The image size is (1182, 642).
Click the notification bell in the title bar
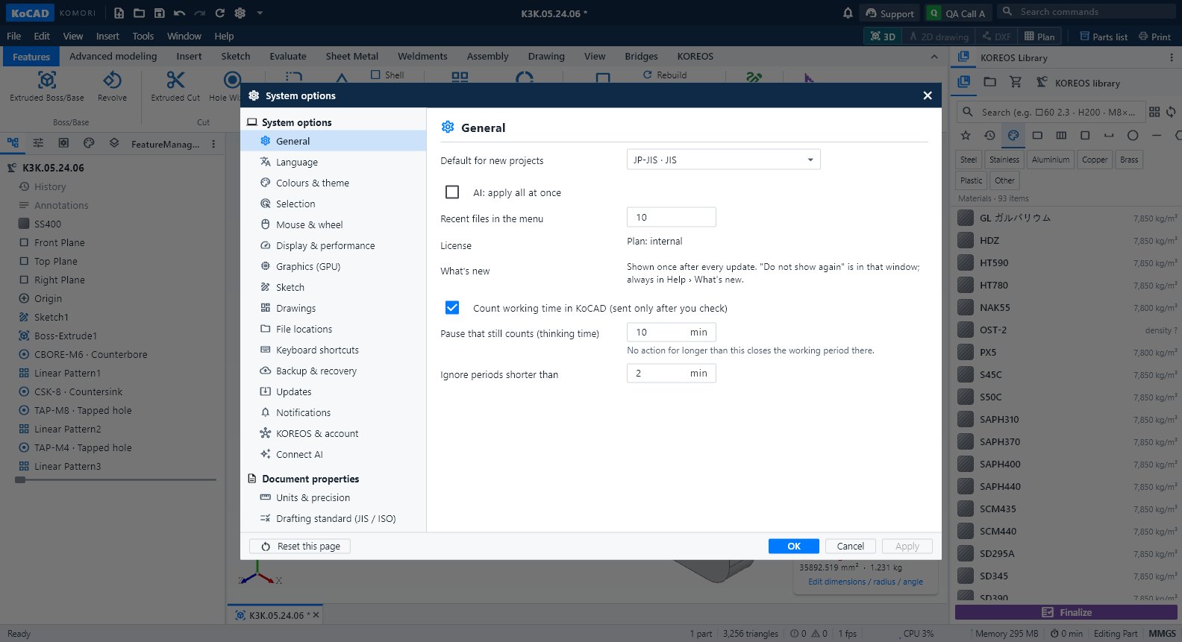(848, 13)
